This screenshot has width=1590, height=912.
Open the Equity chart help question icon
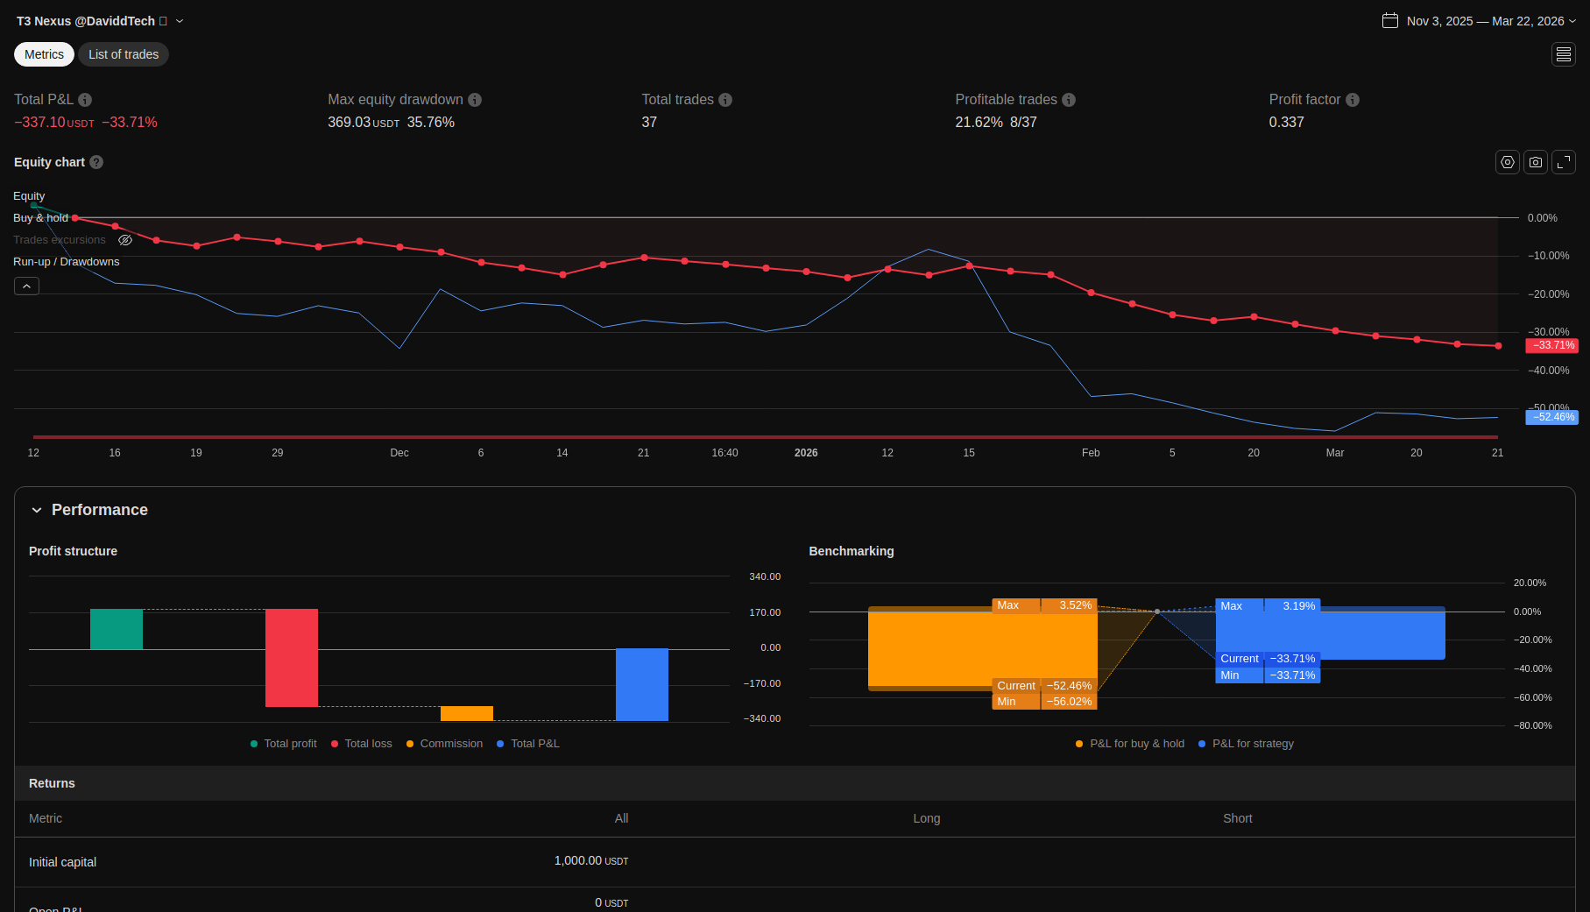tap(96, 162)
